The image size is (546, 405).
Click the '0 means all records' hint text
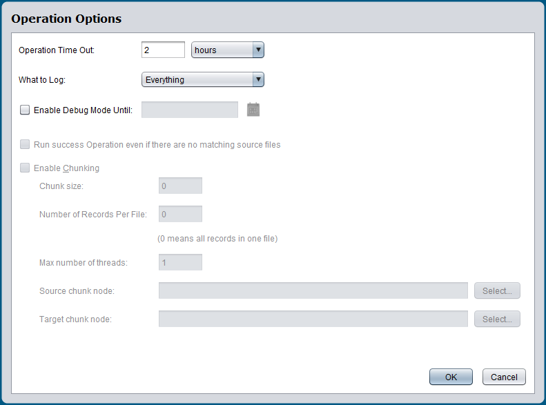click(217, 239)
